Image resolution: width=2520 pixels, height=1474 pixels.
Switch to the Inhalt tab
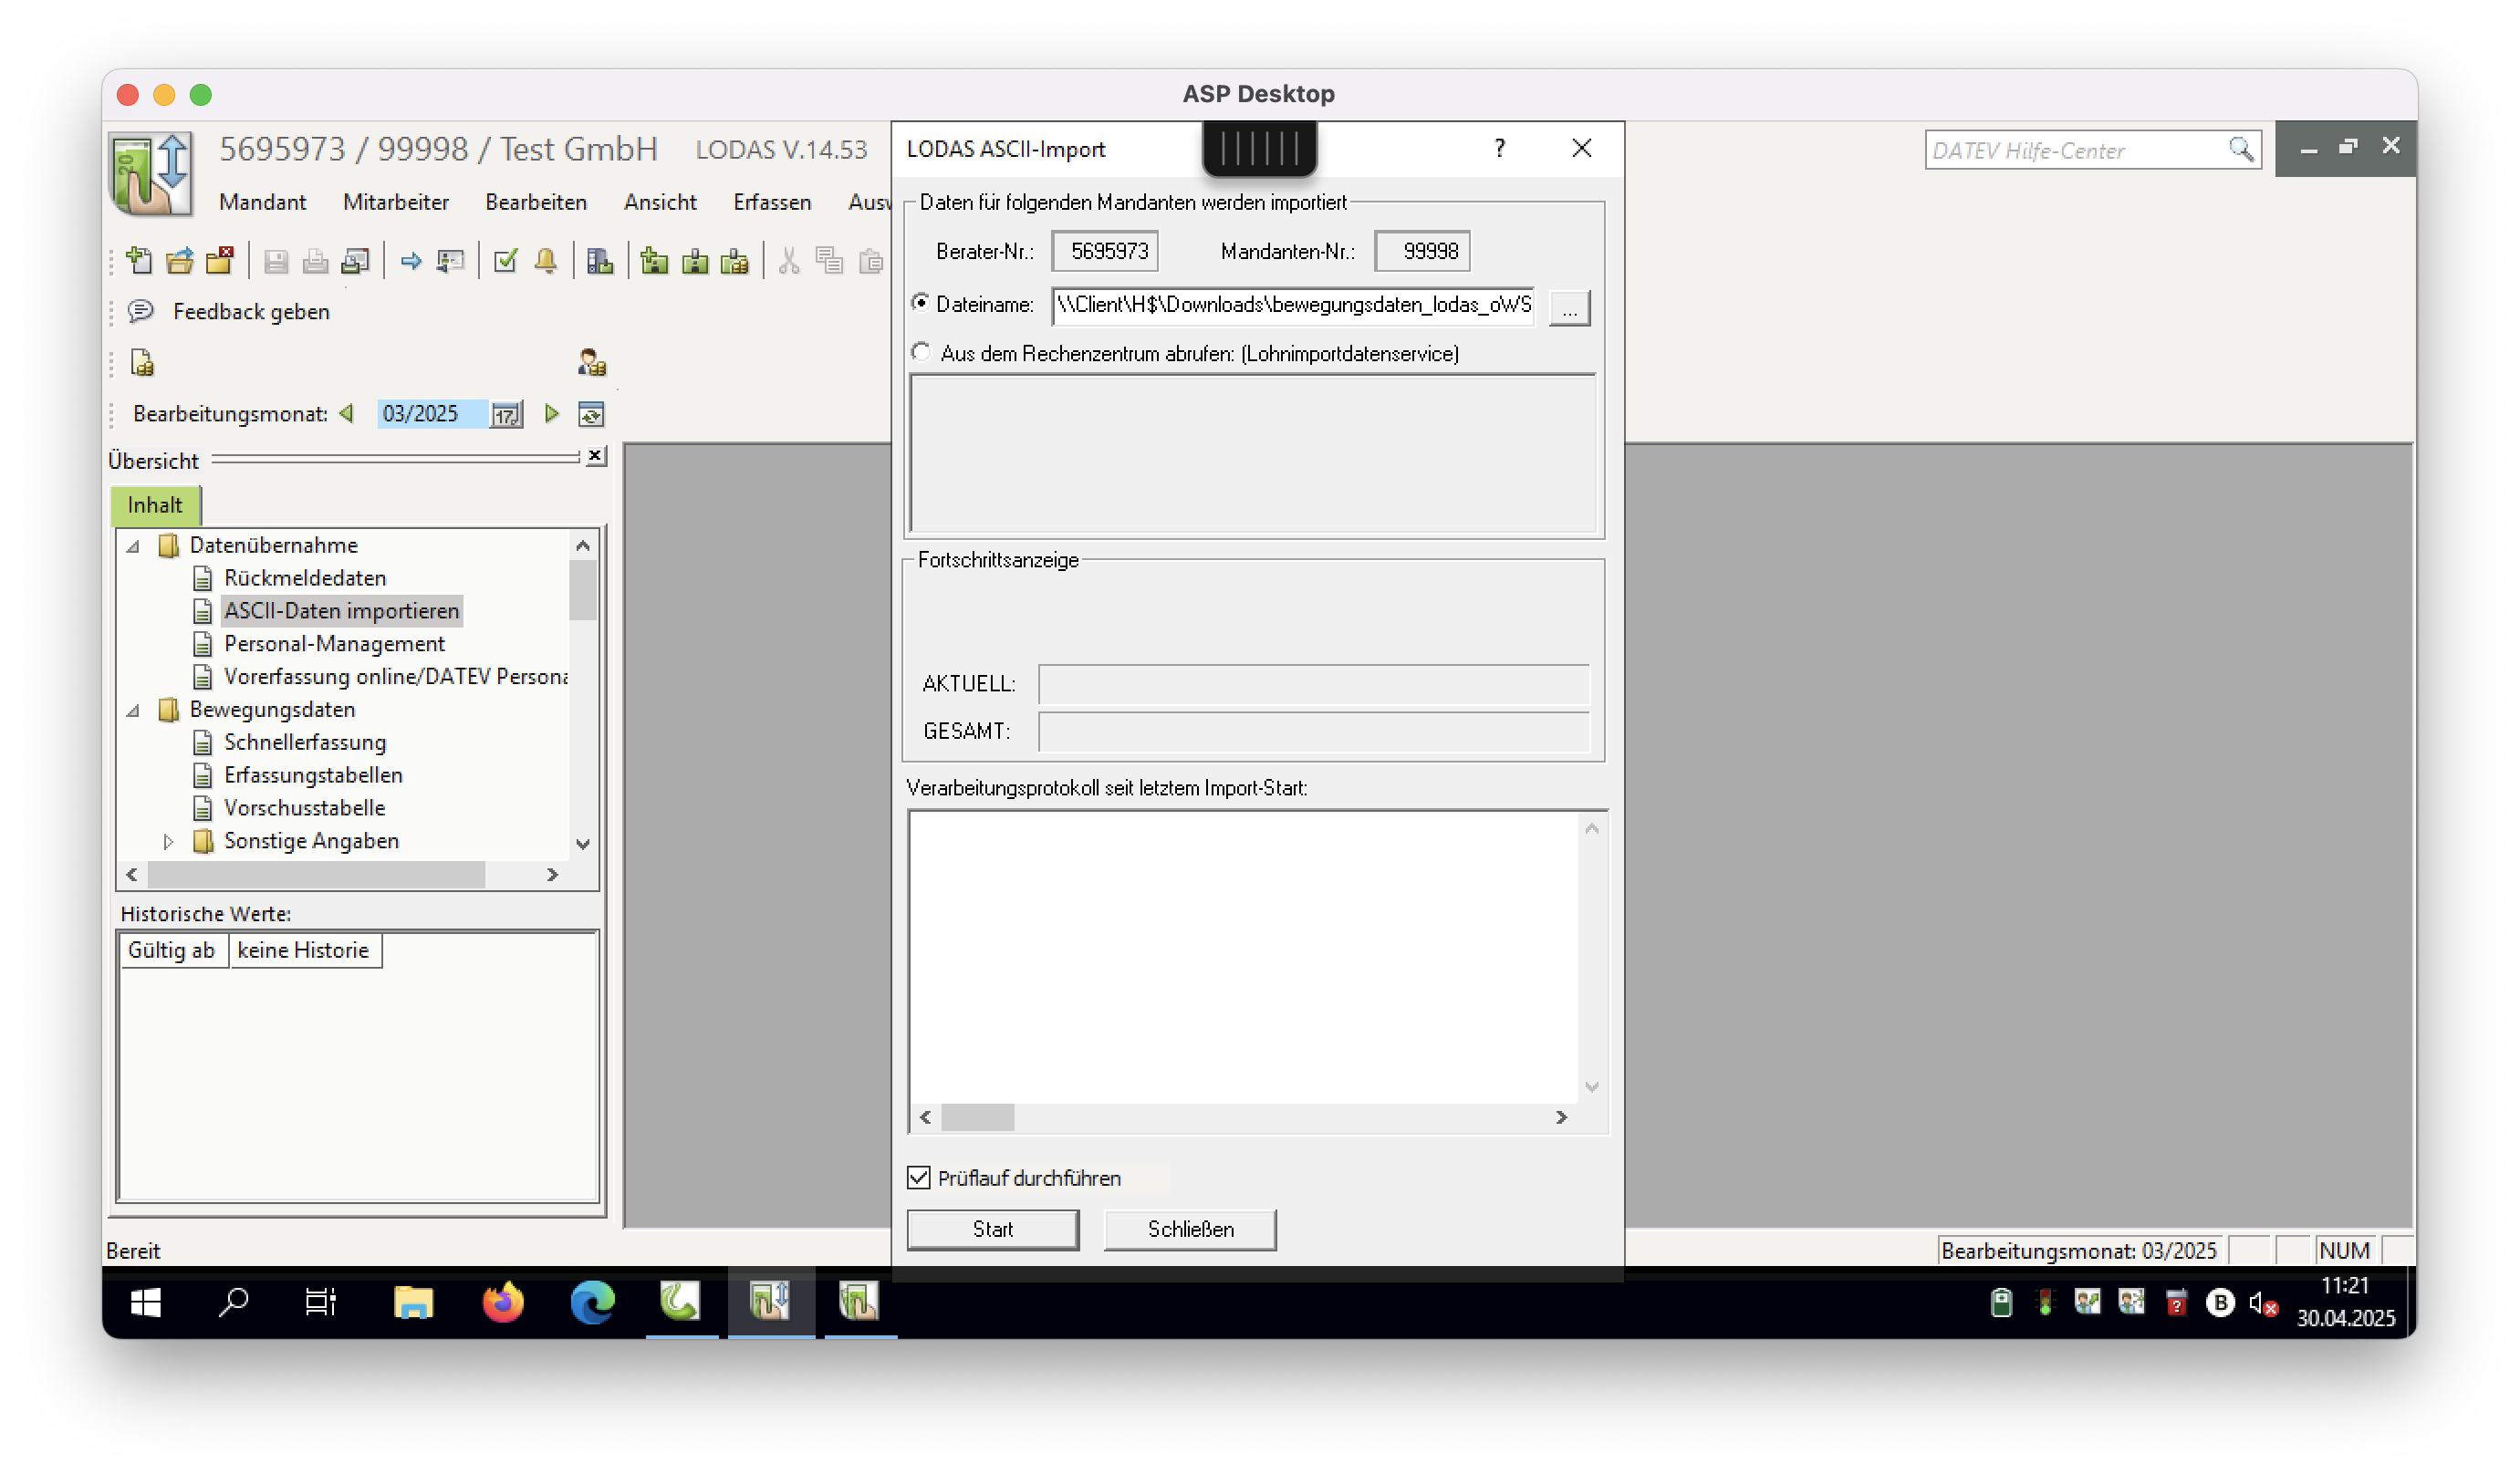155,505
